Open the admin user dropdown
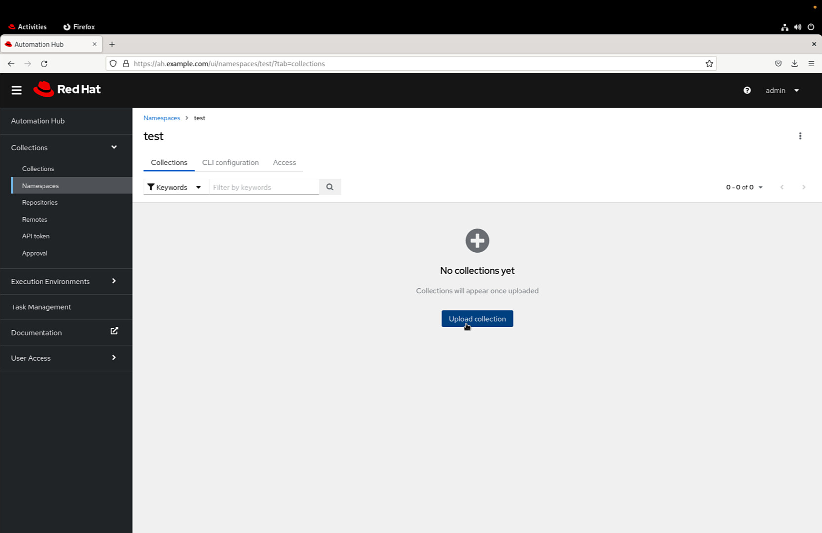The image size is (822, 533). click(x=782, y=90)
